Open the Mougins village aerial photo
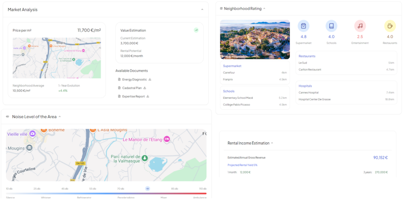Image resolution: width=404 pixels, height=200 pixels. (x=255, y=40)
